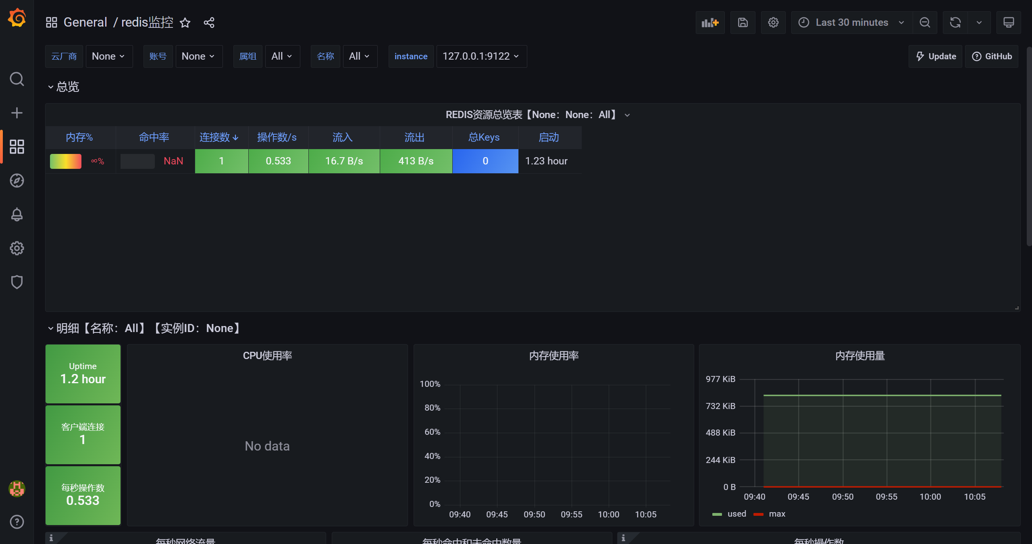Open the Dashboards icon in sidebar
The image size is (1032, 544).
17,147
